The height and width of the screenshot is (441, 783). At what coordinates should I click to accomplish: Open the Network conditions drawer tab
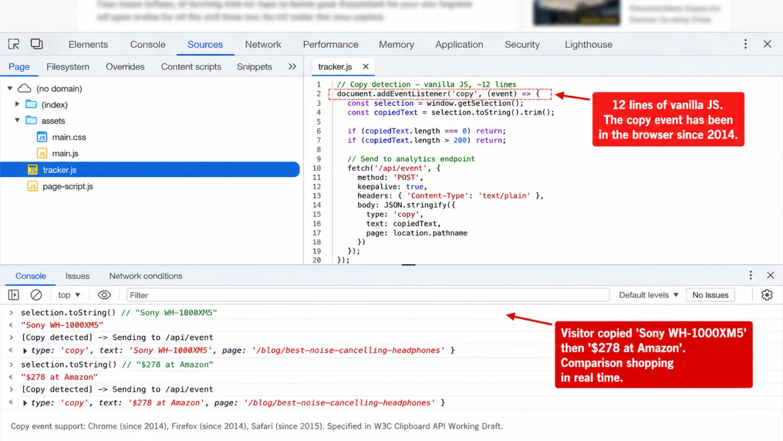tap(146, 276)
